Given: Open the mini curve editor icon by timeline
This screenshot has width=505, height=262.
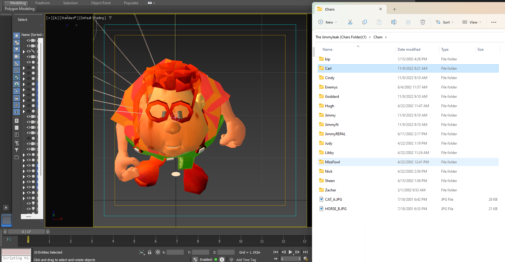Looking at the screenshot, I should pyautogui.click(x=9, y=239).
